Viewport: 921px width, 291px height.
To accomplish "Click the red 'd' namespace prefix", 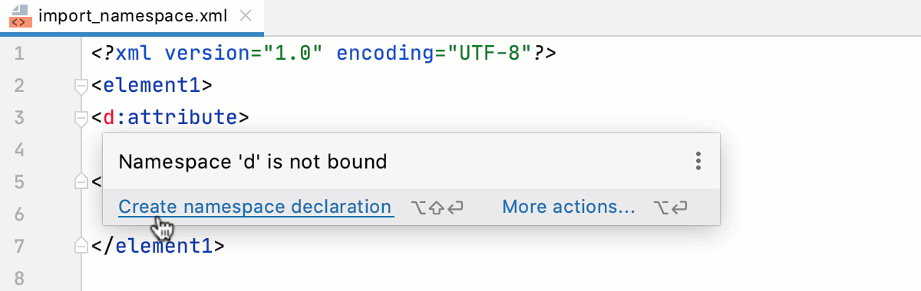I will (110, 117).
